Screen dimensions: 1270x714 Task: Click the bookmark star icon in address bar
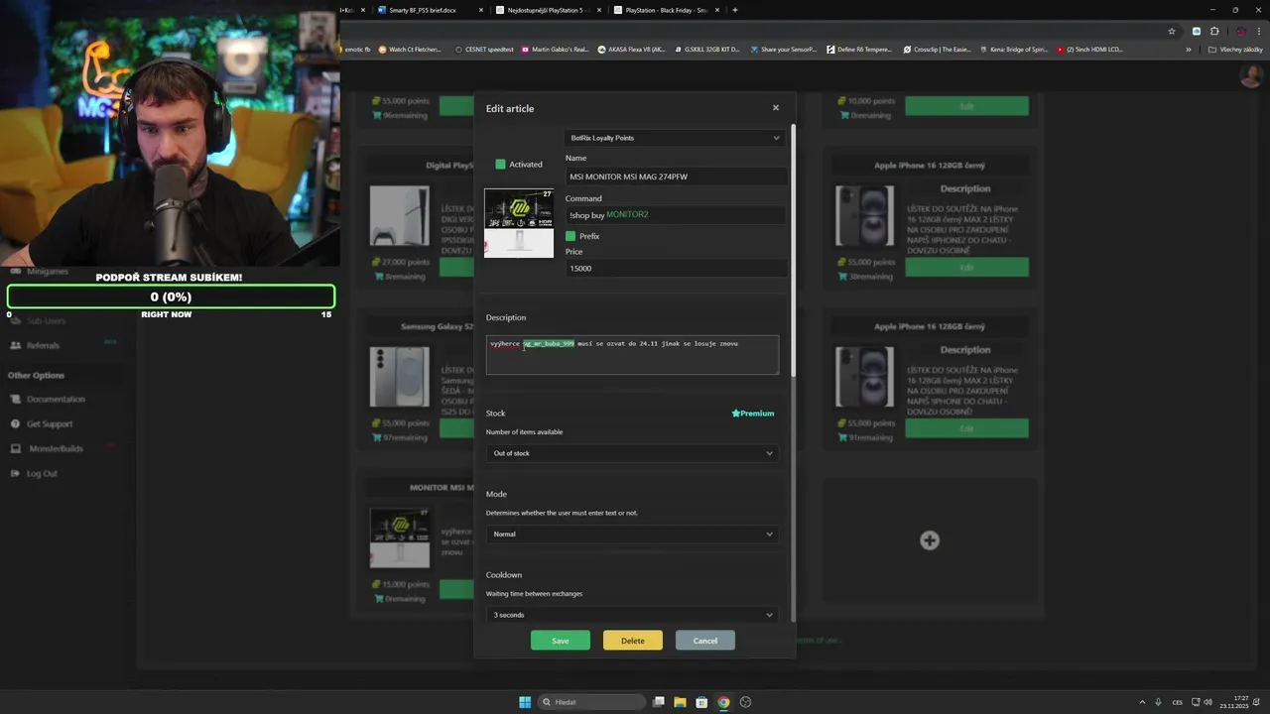pyautogui.click(x=1172, y=31)
